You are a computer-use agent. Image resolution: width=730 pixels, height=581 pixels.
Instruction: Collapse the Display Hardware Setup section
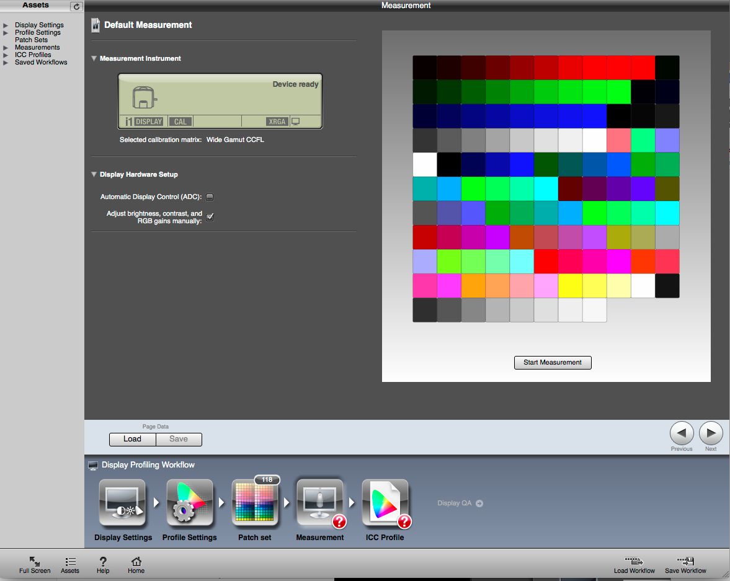(94, 174)
